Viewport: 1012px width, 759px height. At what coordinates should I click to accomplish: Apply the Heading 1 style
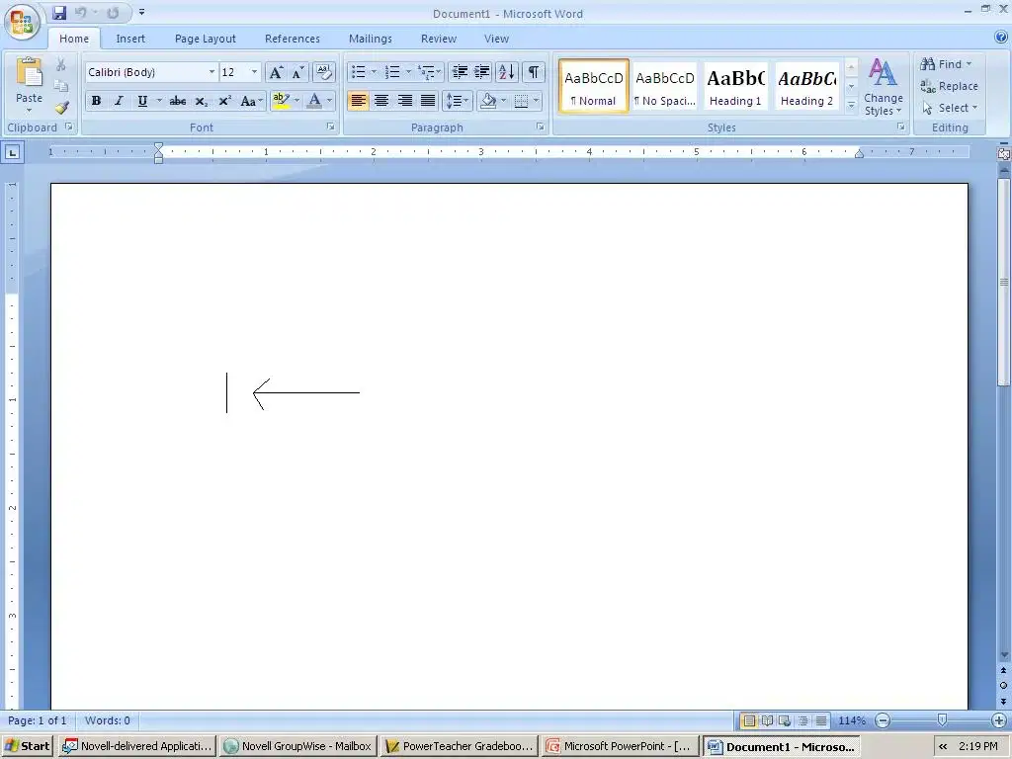pos(735,87)
